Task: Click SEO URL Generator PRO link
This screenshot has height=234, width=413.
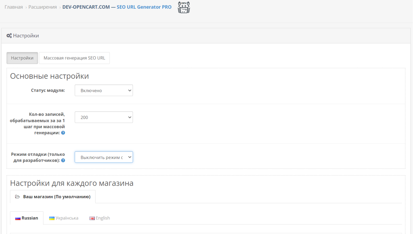Action: point(144,7)
